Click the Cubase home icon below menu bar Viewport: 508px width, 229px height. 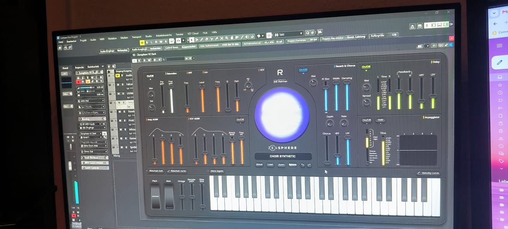[60, 47]
